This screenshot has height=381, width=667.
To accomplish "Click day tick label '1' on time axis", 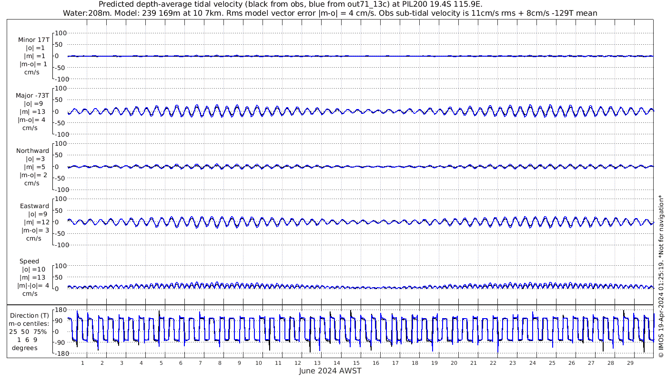I will coord(83,363).
